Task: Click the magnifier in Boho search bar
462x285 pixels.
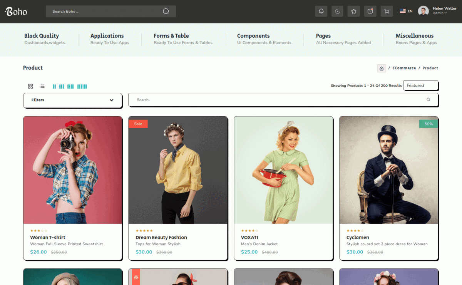Action: [166, 11]
